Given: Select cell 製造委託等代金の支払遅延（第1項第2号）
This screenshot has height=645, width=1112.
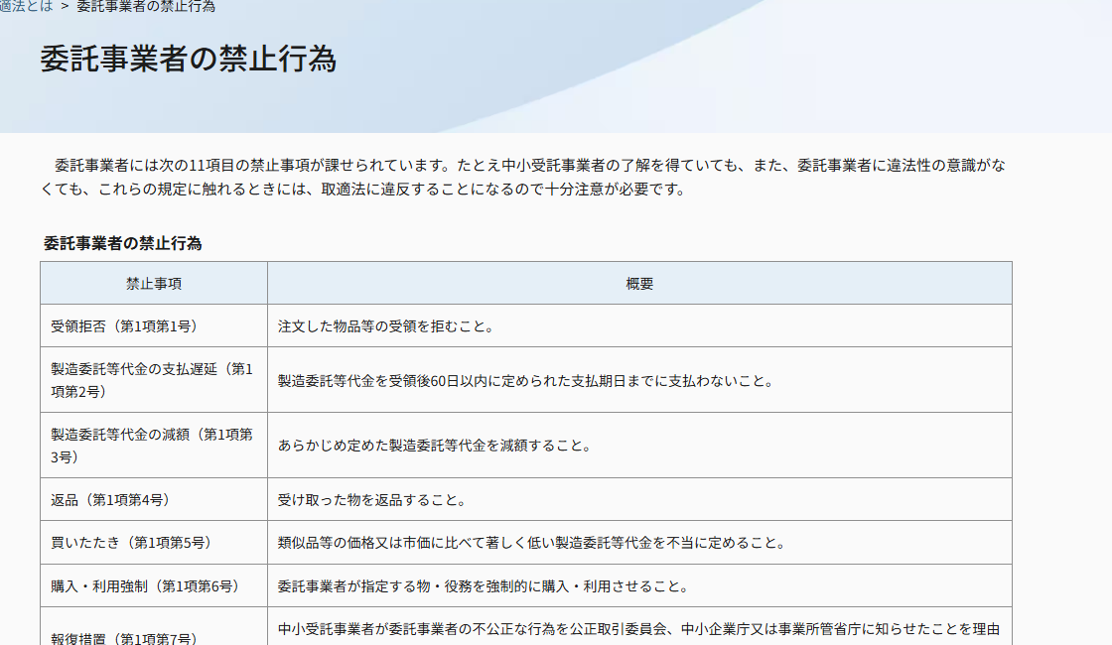Looking at the screenshot, I should tap(154, 380).
